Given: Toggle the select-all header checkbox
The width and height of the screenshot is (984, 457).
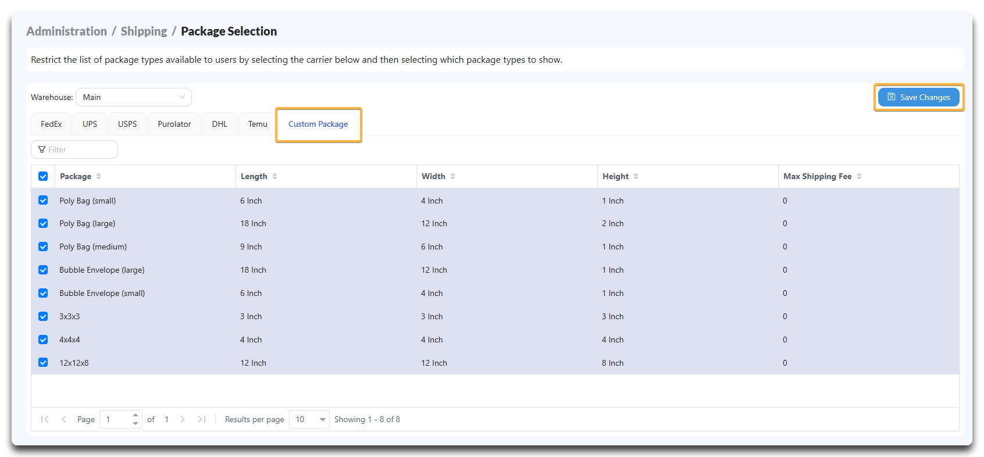Looking at the screenshot, I should [x=43, y=176].
